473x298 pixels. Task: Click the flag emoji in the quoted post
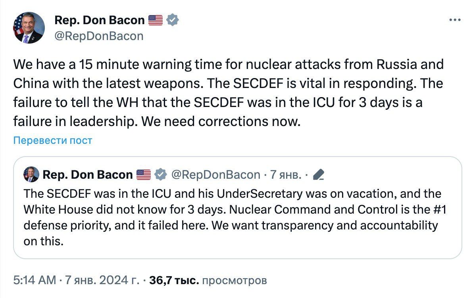(144, 174)
